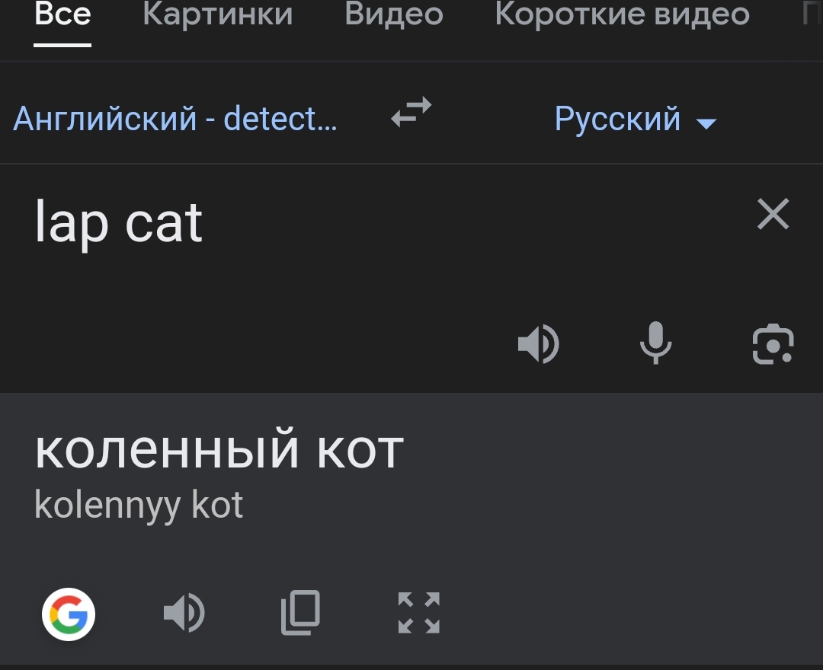823x670 pixels.
Task: Show translation in fullscreen
Action: 419,612
